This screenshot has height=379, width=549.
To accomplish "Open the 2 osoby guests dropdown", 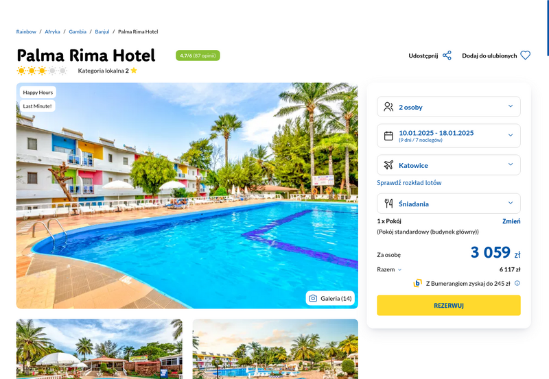I will coord(449,107).
